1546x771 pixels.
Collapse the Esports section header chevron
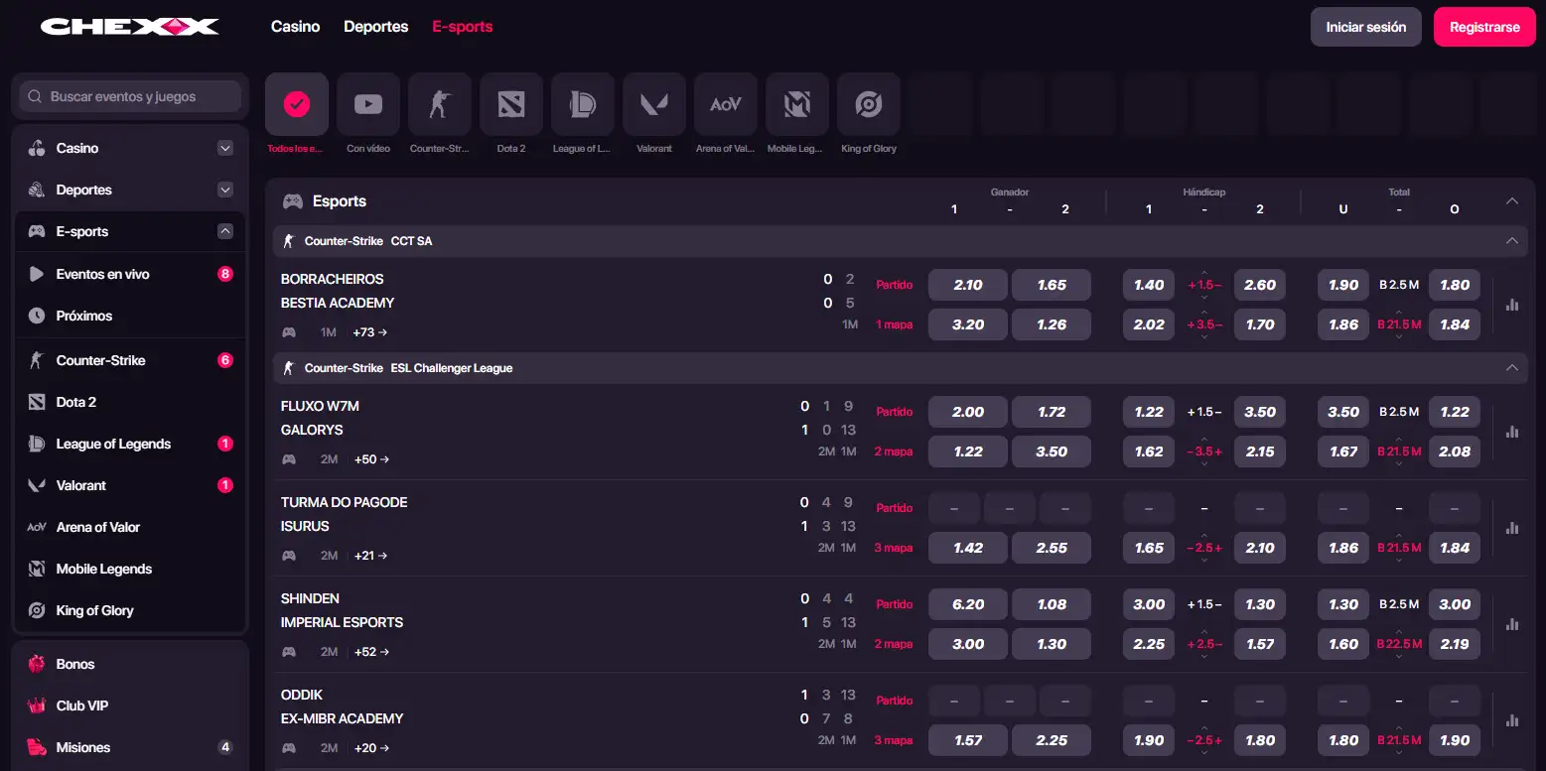1512,201
